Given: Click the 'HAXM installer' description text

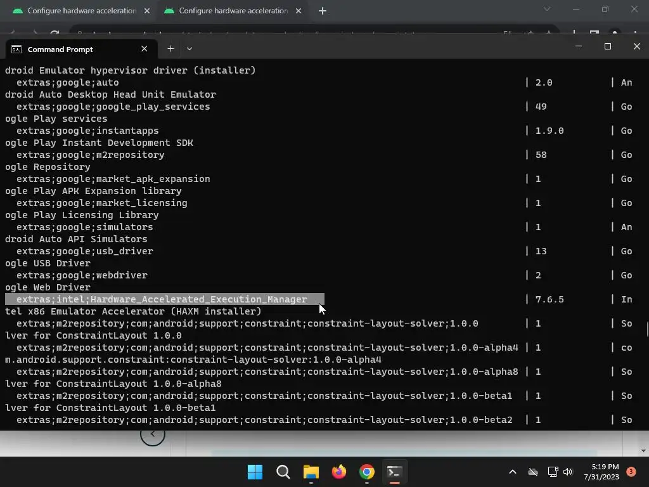Looking at the screenshot, I should click(215, 311).
